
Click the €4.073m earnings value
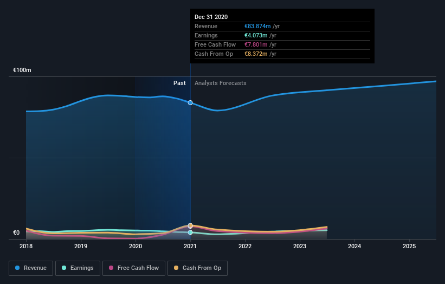[256, 35]
